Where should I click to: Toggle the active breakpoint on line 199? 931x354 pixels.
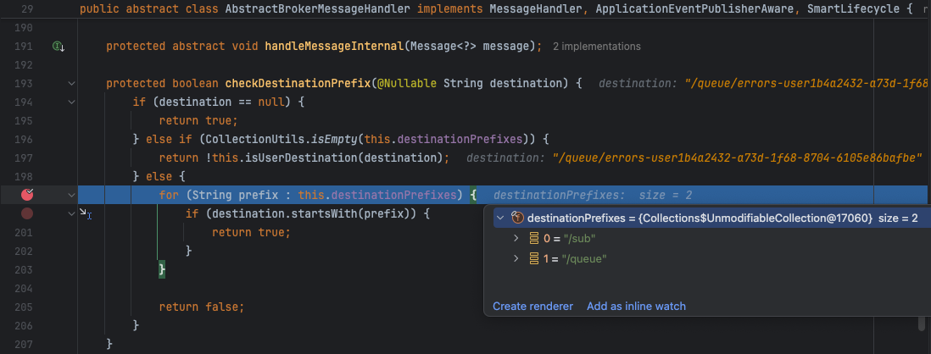[27, 195]
